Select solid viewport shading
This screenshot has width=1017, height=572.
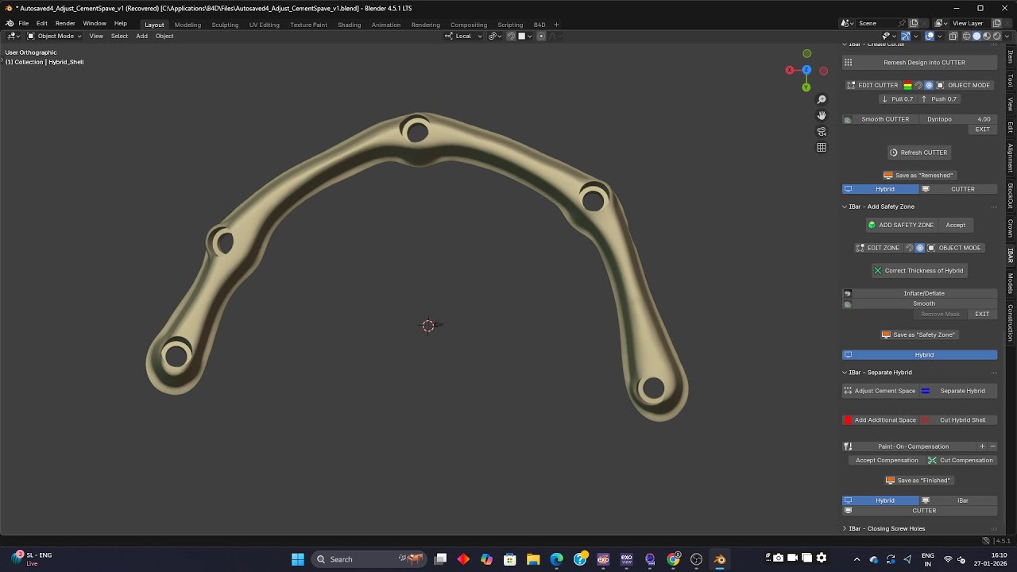[976, 36]
